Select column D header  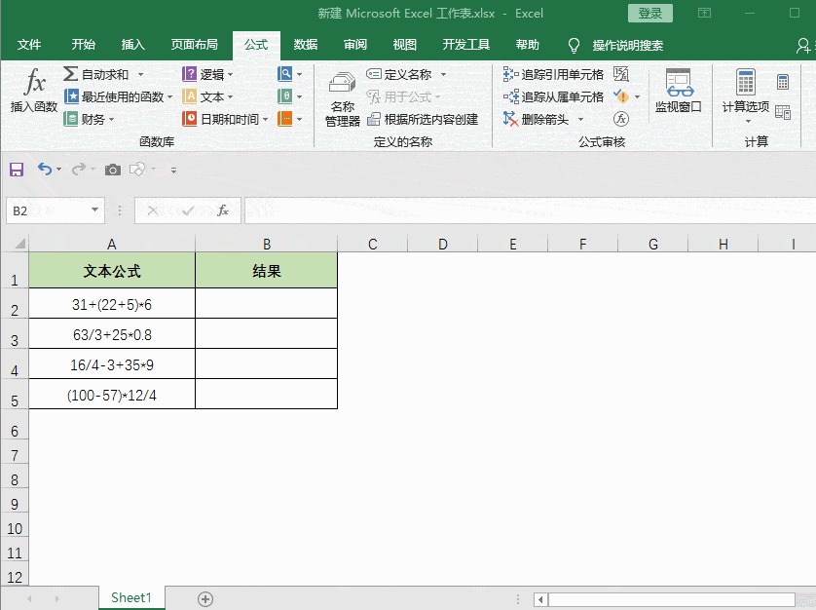click(x=442, y=244)
